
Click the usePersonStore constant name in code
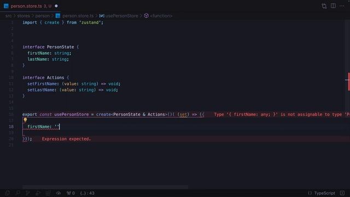pyautogui.click(x=72, y=114)
